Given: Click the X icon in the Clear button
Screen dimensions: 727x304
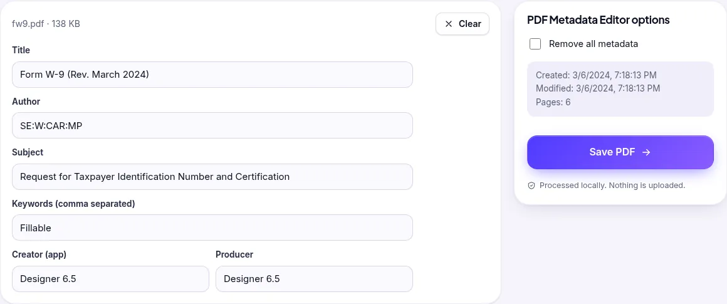Looking at the screenshot, I should coord(448,24).
